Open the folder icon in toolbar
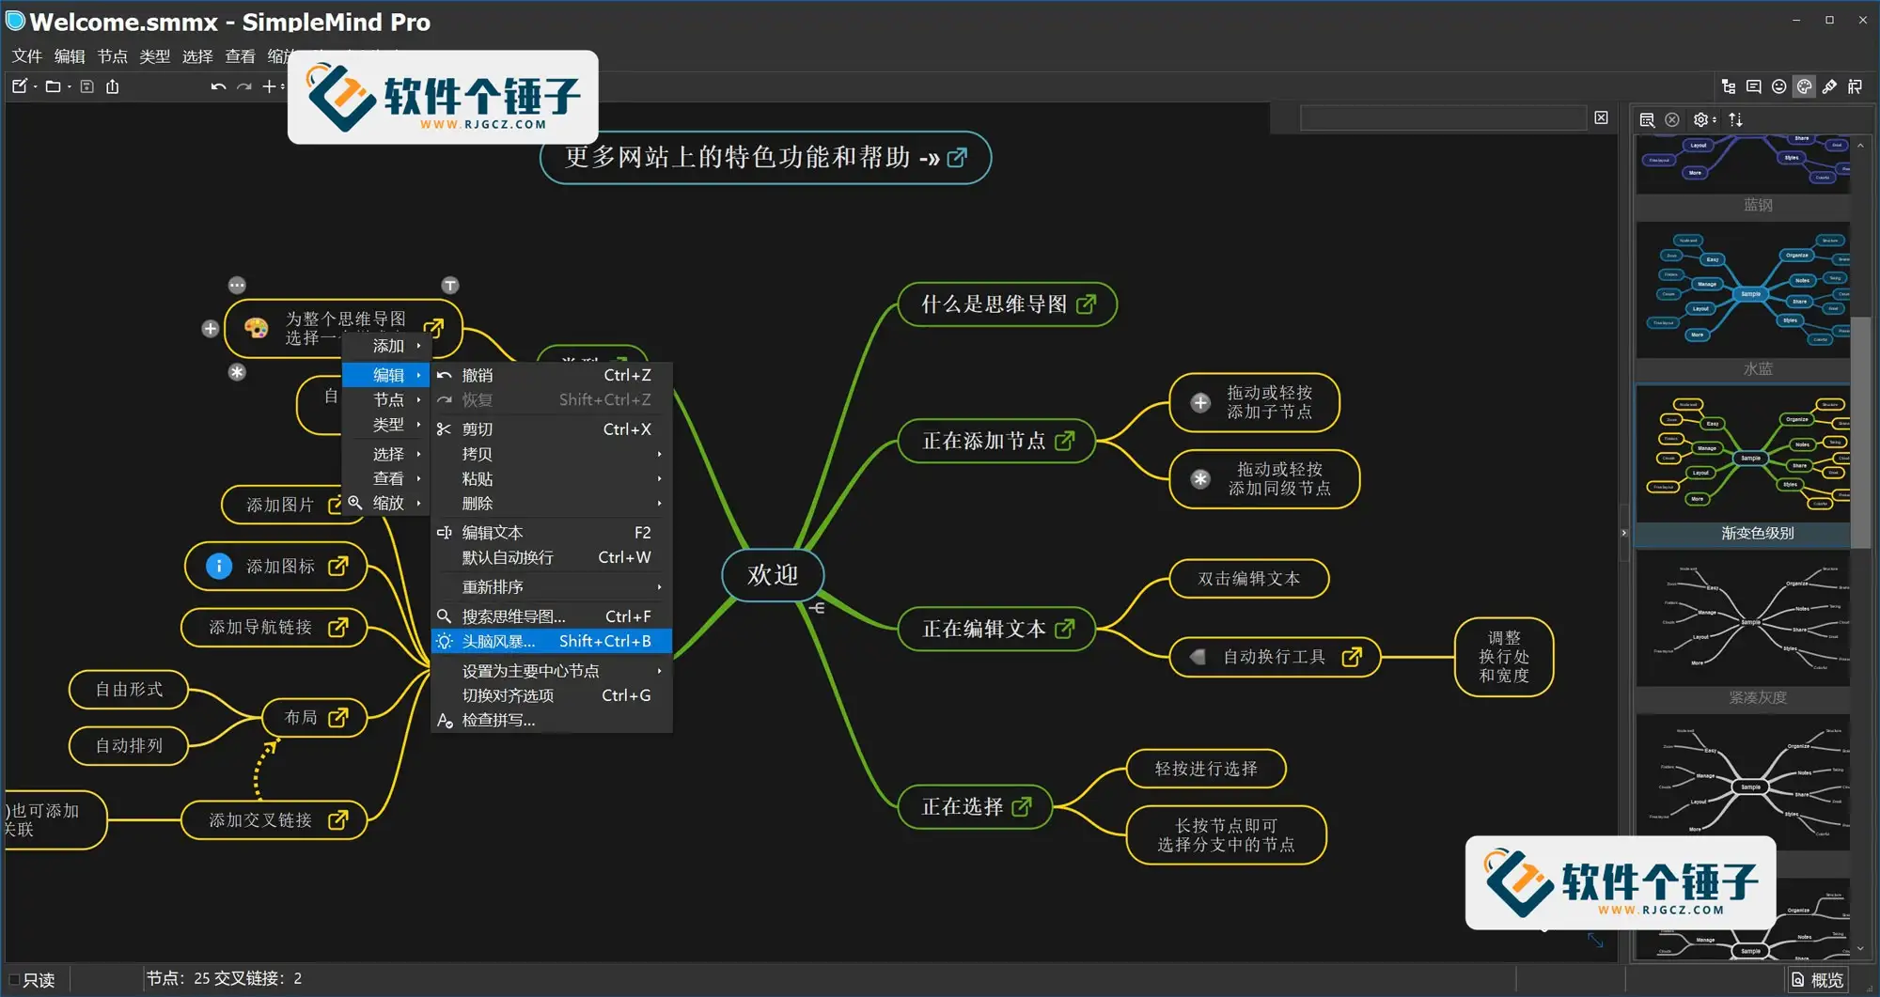 coord(53,86)
